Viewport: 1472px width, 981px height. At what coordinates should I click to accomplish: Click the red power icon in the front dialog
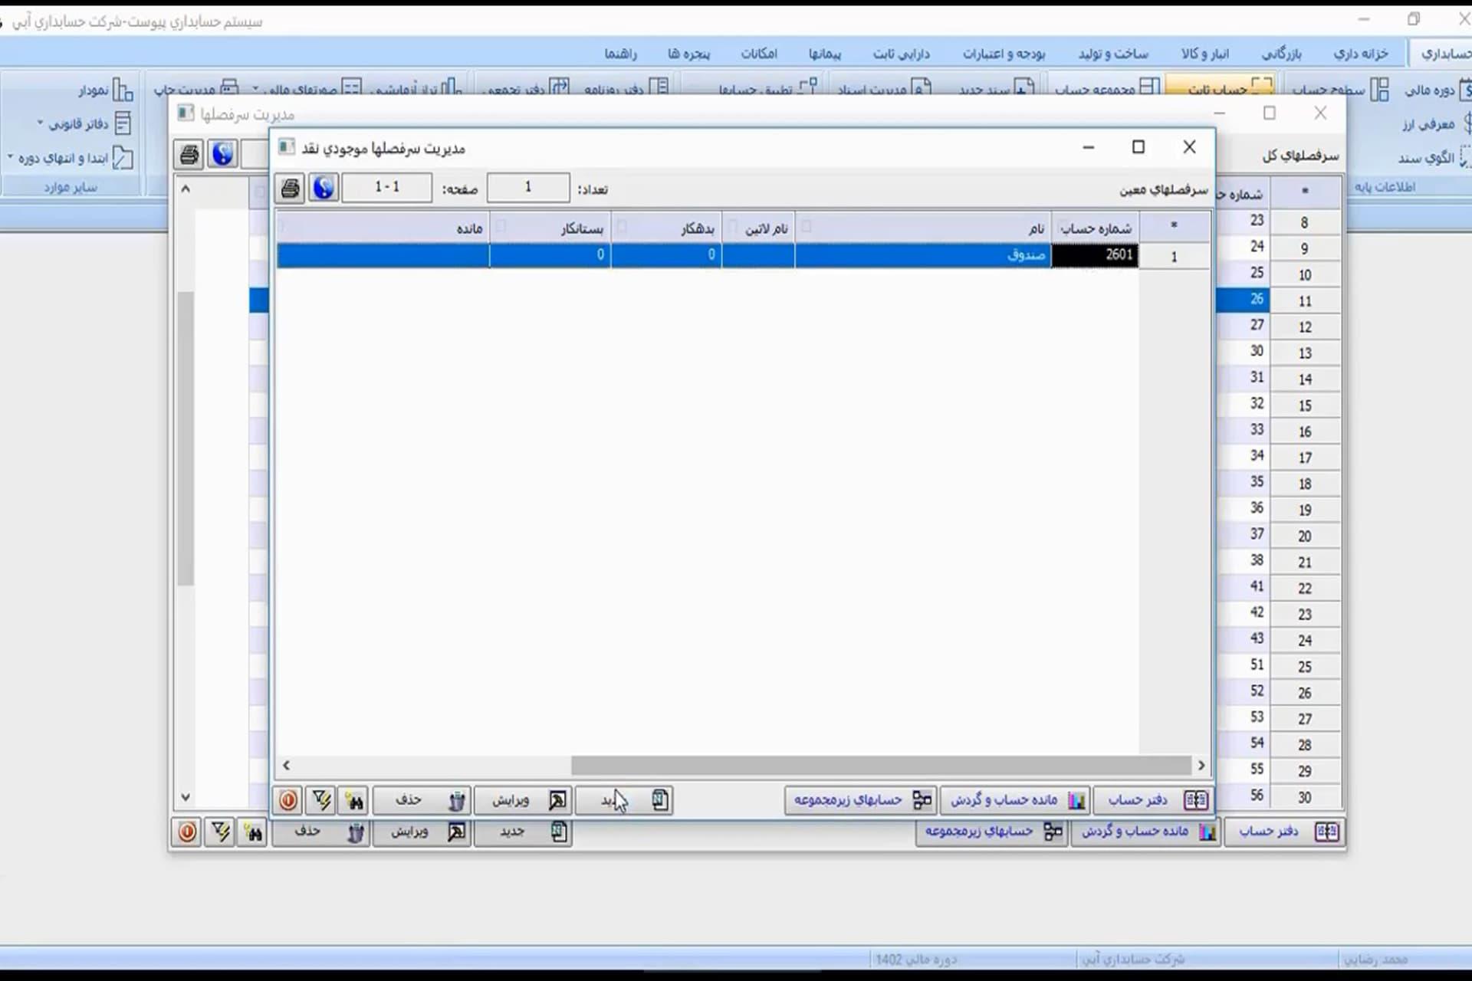288,800
